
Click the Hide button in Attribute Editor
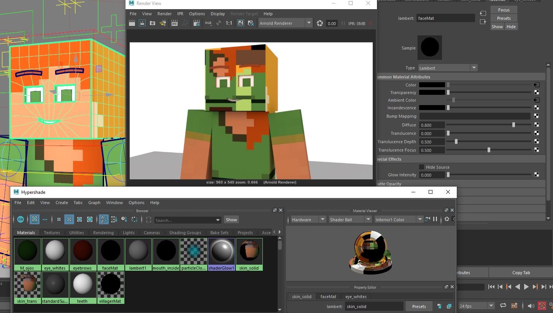pos(511,27)
